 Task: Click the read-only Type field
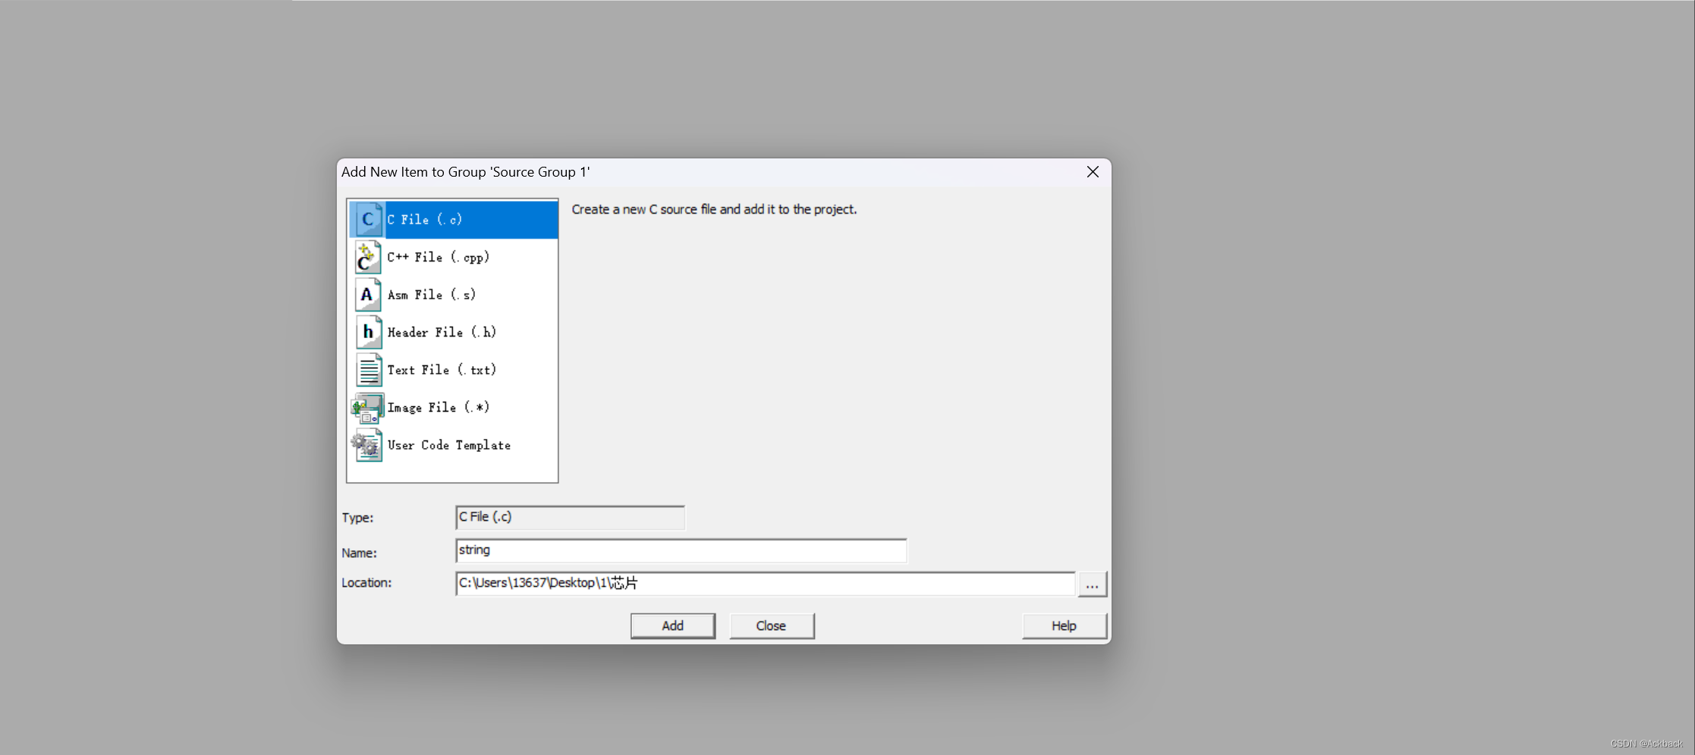point(571,518)
